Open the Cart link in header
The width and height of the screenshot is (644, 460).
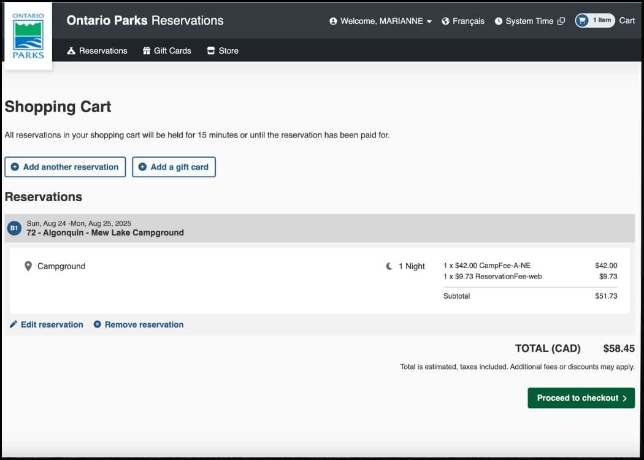[627, 20]
